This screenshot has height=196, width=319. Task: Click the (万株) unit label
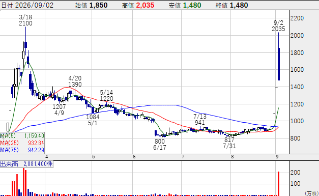point(312,193)
